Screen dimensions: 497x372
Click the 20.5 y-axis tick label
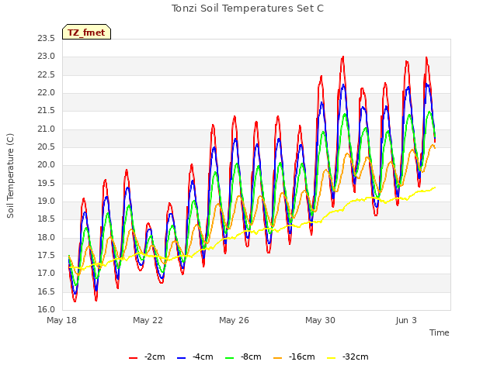pos(47,147)
